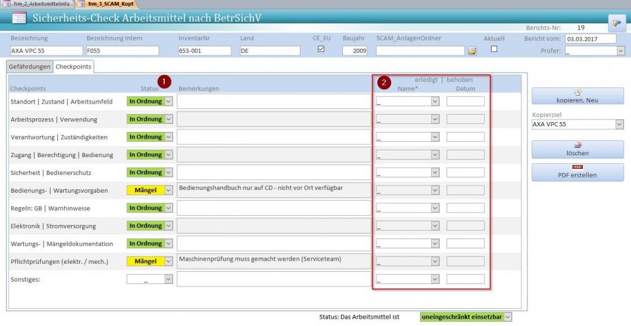Open Mängel status dropdown for Pflichtprüfungen row

(168, 261)
